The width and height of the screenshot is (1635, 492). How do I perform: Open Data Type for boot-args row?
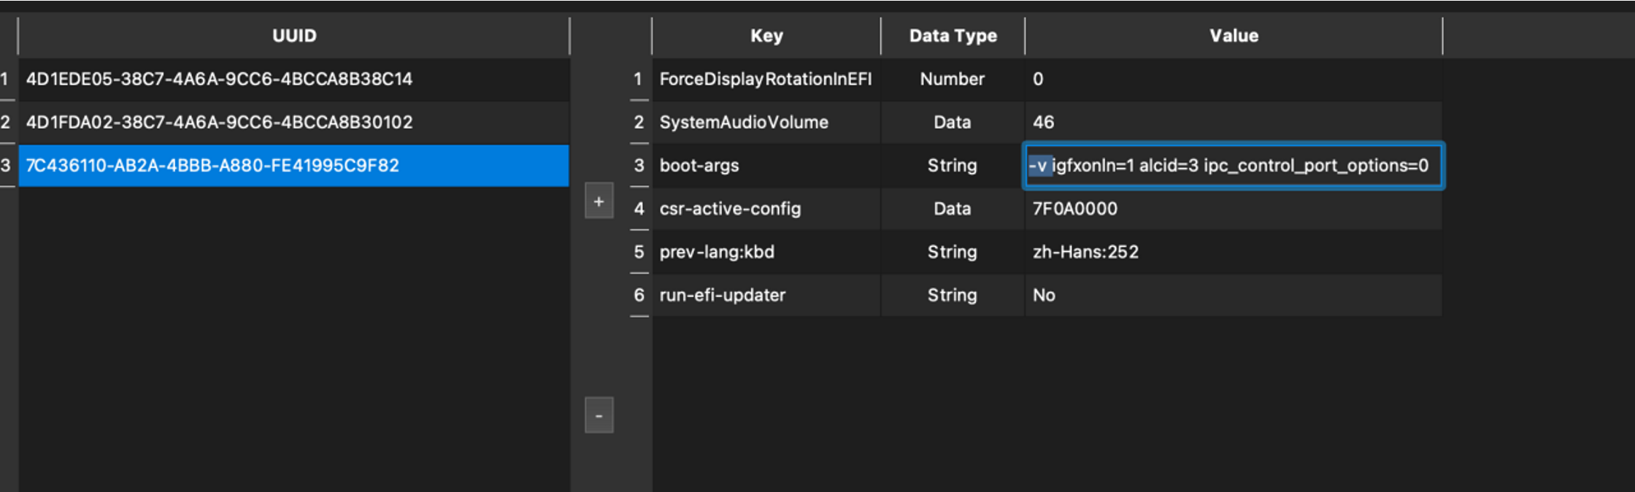(952, 166)
